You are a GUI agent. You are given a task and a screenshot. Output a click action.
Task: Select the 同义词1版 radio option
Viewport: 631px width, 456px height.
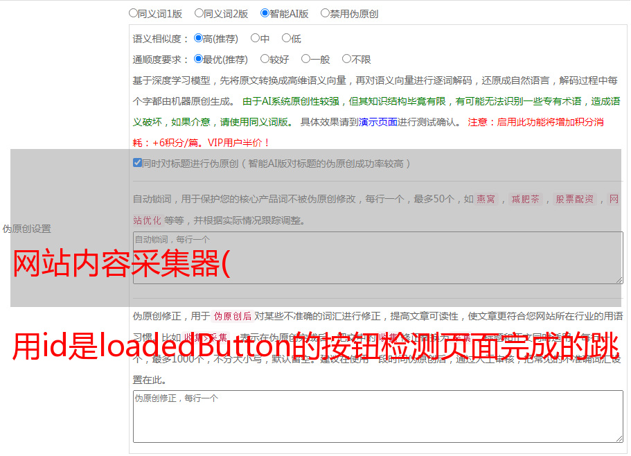pos(133,13)
